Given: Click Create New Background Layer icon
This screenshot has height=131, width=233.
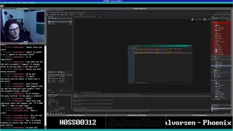Looking at the screenshot, I should [48, 72].
